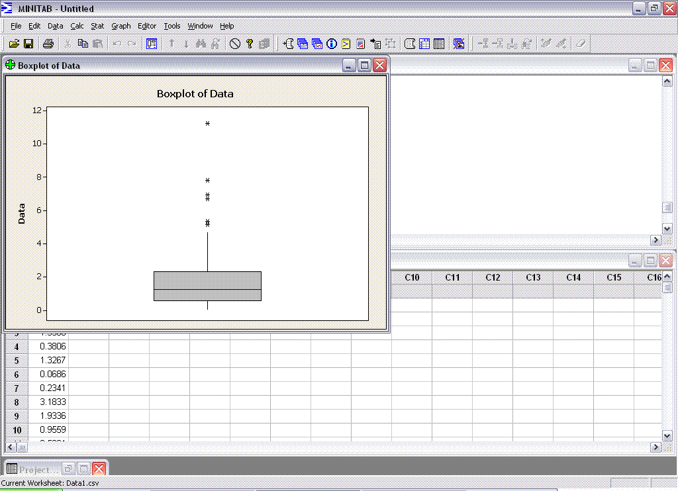Click the Session window vertical scrollbar down arrow

tap(667, 228)
